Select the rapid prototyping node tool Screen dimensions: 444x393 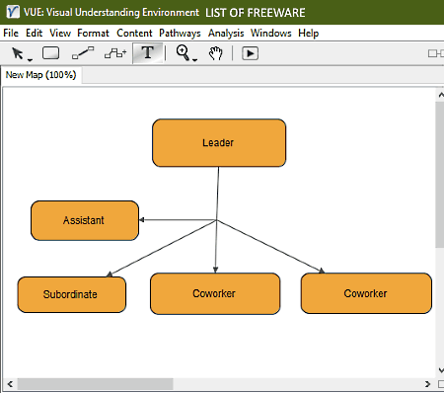[115, 53]
